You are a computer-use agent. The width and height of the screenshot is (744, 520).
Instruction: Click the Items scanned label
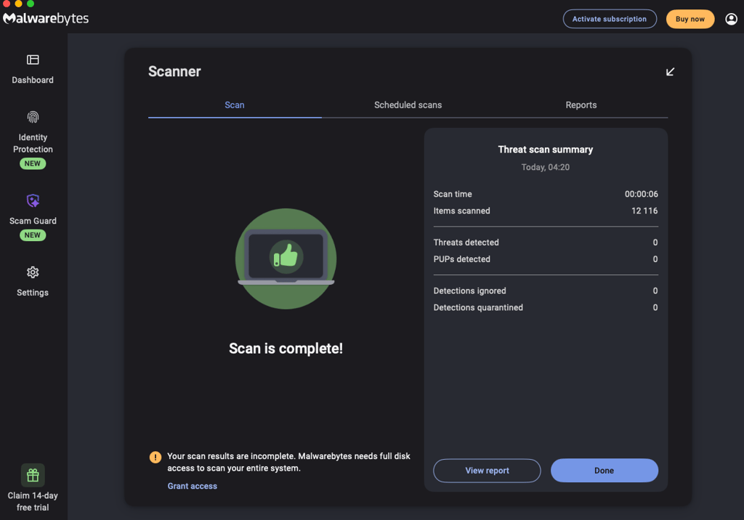point(461,211)
